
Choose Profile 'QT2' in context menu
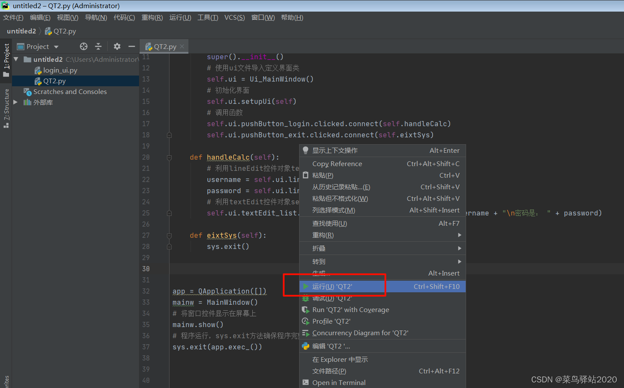pos(382,321)
